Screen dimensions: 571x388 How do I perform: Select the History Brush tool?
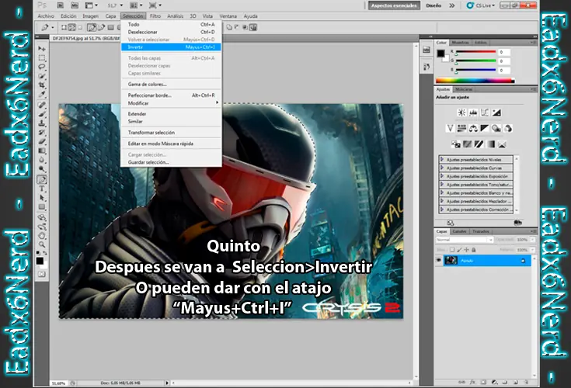[42, 133]
